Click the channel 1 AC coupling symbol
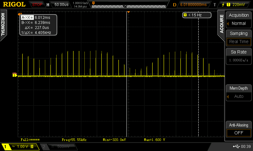This screenshot has width=253, height=151. [13, 146]
